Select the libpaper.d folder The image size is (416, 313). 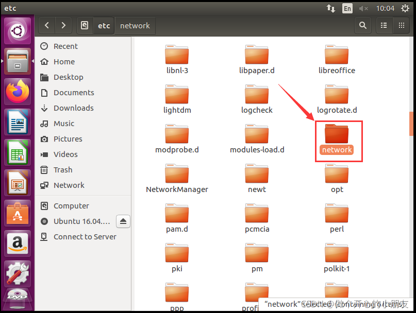[x=257, y=59]
